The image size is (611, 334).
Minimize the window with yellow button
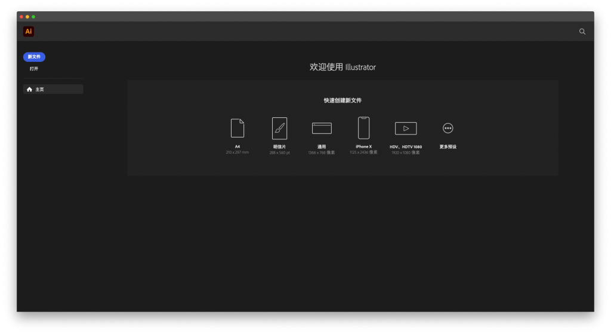tap(27, 17)
